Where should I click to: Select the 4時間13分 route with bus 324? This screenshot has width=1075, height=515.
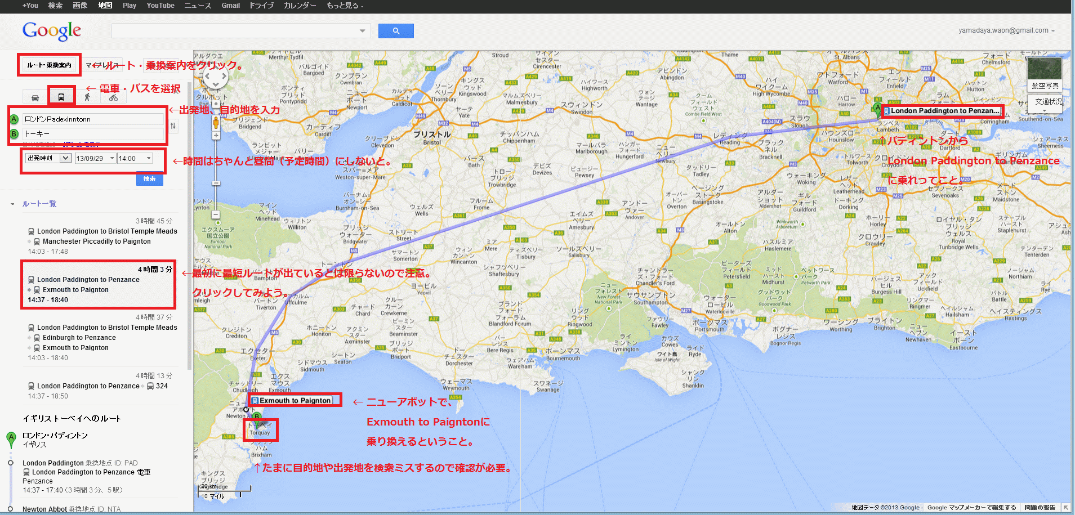point(100,386)
